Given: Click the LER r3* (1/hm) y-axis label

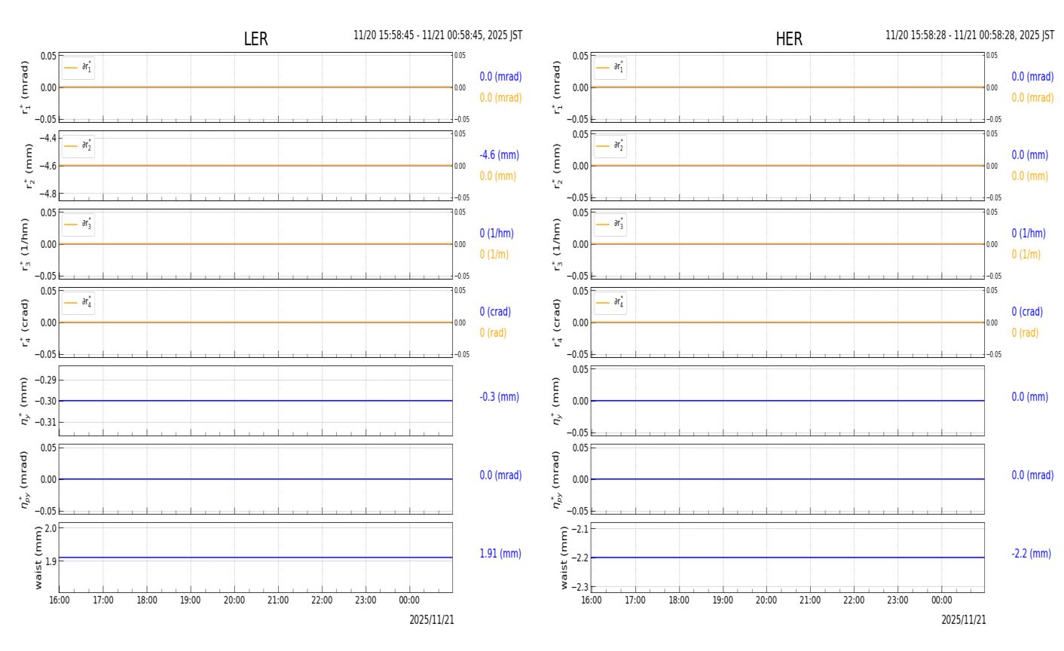Looking at the screenshot, I should (26, 244).
